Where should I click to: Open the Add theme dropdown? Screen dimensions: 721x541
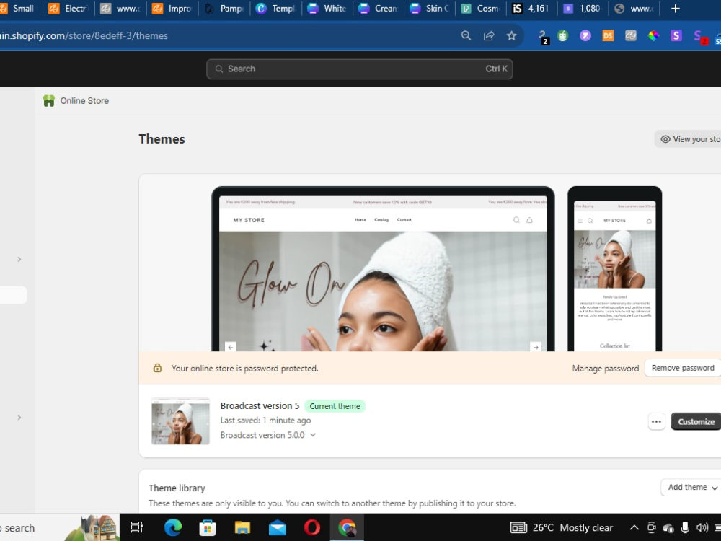[x=692, y=487]
